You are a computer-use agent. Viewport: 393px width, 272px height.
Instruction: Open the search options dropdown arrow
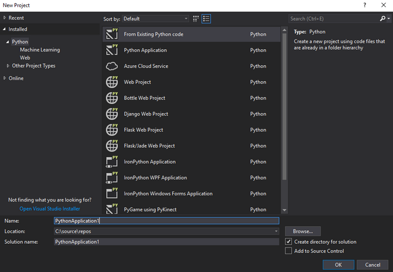pos(389,18)
